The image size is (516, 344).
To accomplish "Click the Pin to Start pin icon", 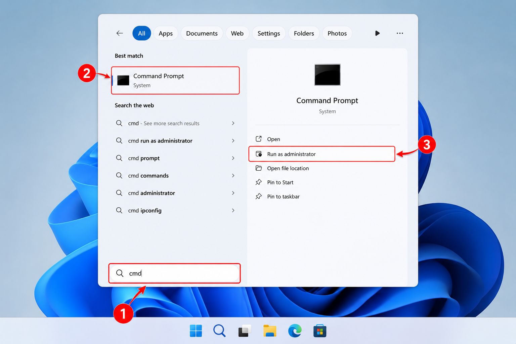I will point(259,182).
